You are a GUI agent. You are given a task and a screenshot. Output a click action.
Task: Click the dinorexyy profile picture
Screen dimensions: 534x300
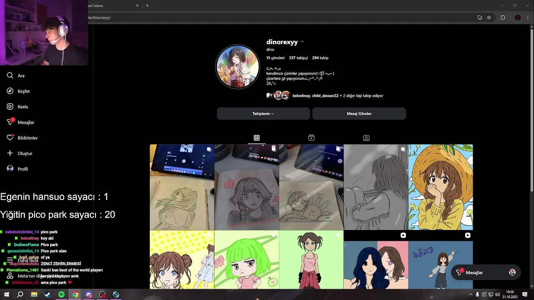pyautogui.click(x=238, y=67)
